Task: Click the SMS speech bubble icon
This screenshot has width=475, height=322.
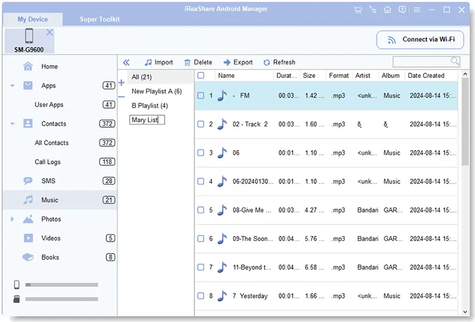Action: pos(28,181)
